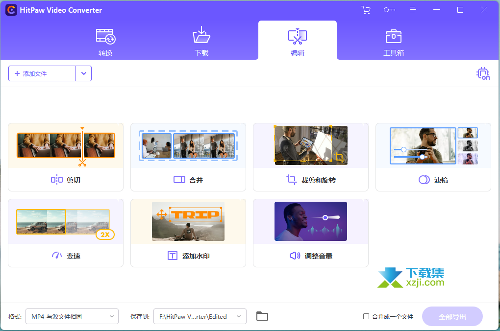Viewport: 500px width, 331px height.
Task: Click the 添加水印 text box icon
Action: pyautogui.click(x=173, y=256)
